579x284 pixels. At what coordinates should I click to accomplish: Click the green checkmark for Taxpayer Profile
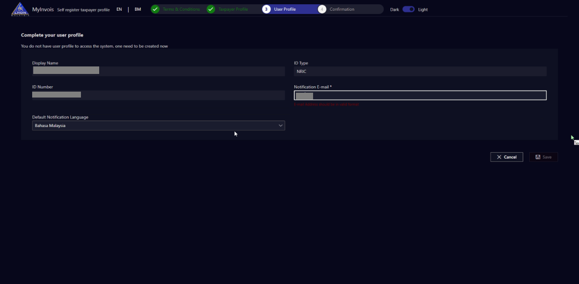(x=211, y=9)
